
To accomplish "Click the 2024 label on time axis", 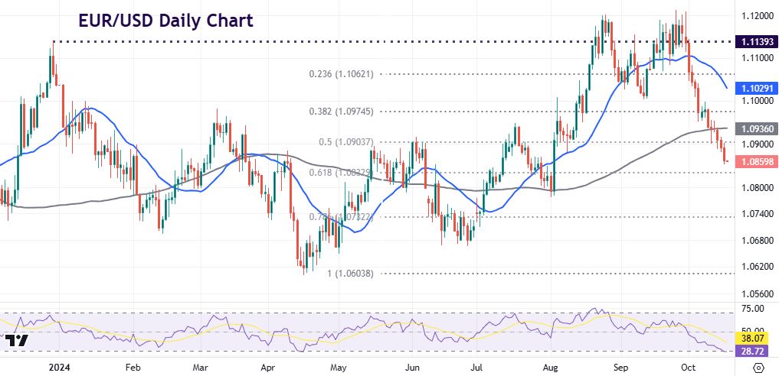I will tap(57, 367).
